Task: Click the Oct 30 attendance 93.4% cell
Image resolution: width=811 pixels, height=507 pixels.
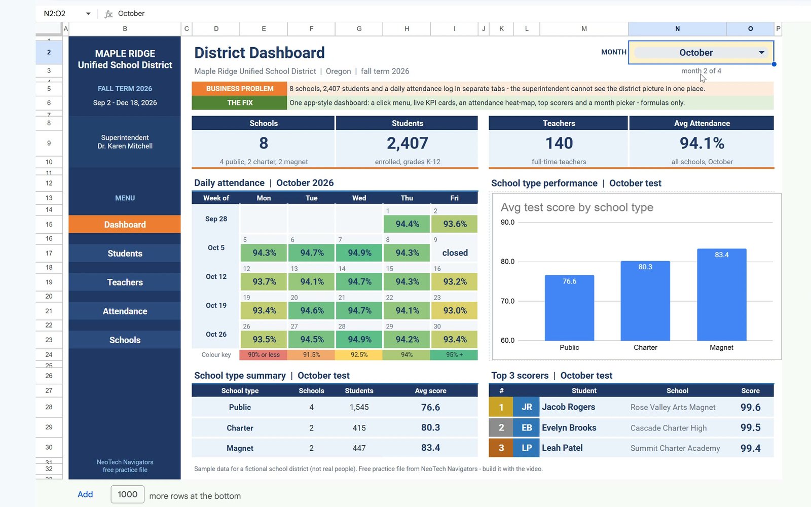Action: point(455,340)
